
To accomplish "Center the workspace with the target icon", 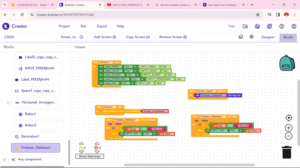I will click(289, 118).
